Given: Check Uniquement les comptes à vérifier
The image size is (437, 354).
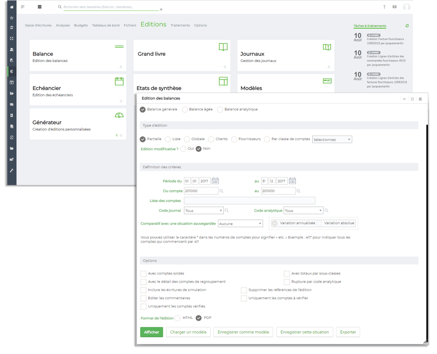Looking at the screenshot, I should pyautogui.click(x=244, y=298).
